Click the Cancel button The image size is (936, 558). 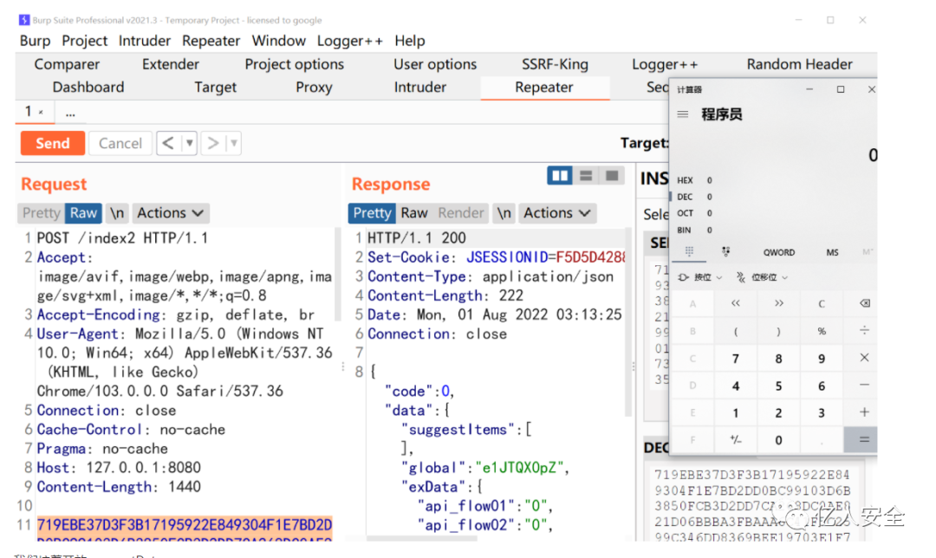pos(120,143)
